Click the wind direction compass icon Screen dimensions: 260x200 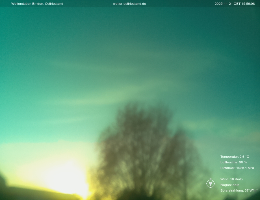[210, 184]
